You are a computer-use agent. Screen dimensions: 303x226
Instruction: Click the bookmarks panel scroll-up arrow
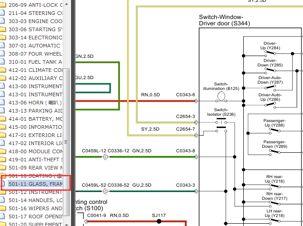tap(66, 4)
